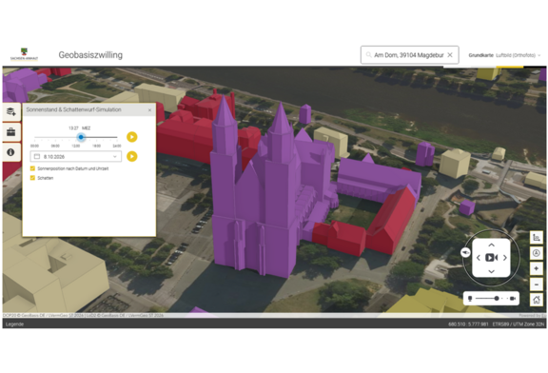Zoom in with the plus button
This screenshot has height=373, width=548.
pos(537,268)
